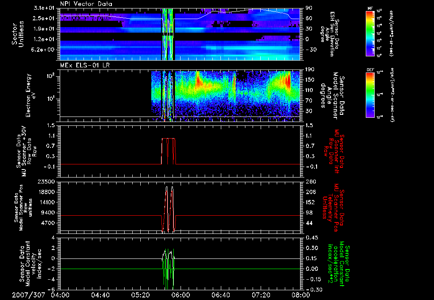Click the "06:40" time tick label
Image resolution: width=434 pixels, height=300 pixels.
click(x=220, y=295)
